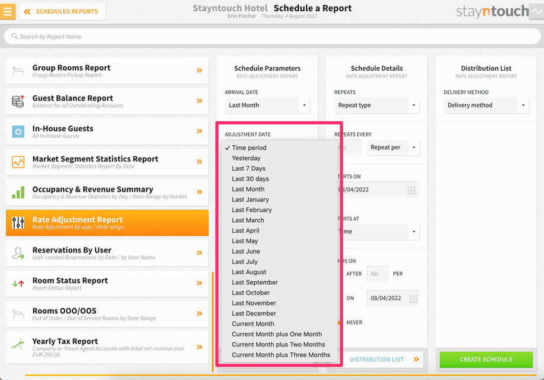The height and width of the screenshot is (380, 544).
Task: Click the Occupancy & Revenue bar chart icon
Action: (18, 193)
